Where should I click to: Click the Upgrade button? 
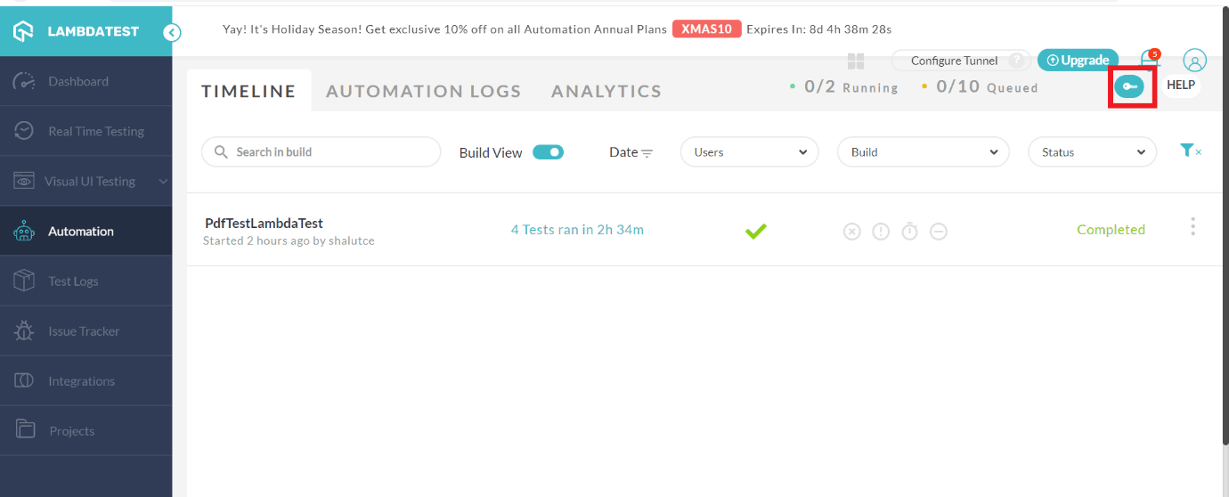1078,61
